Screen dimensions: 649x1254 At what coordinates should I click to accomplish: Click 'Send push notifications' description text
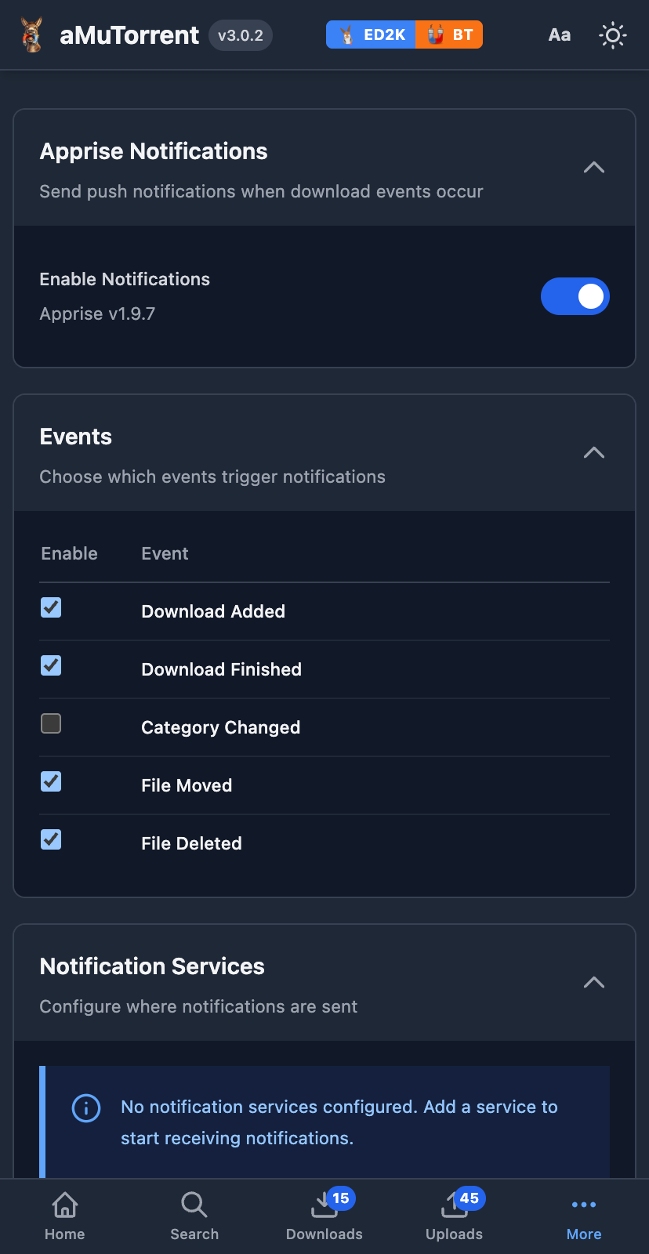coord(261,191)
